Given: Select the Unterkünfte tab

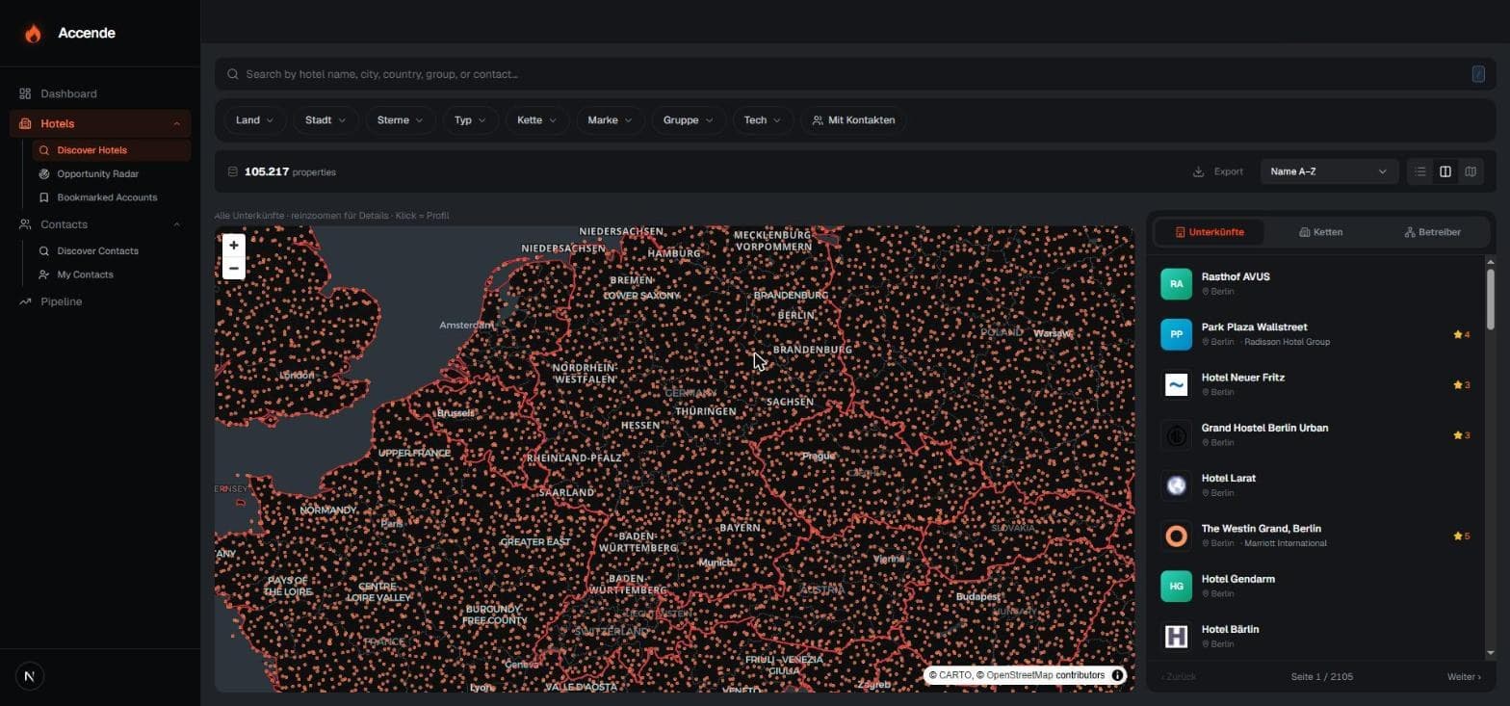Looking at the screenshot, I should click(x=1209, y=232).
